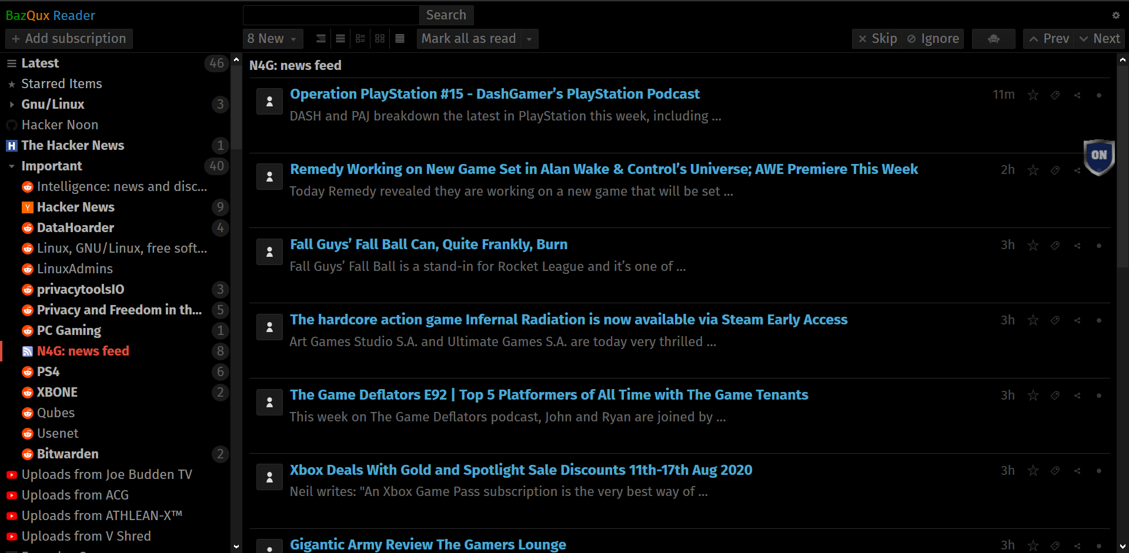This screenshot has width=1129, height=553.
Task: Click the Add subscription button
Action: click(69, 39)
